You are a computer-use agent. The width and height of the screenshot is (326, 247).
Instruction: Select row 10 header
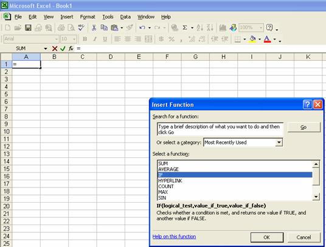[x=6, y=132]
